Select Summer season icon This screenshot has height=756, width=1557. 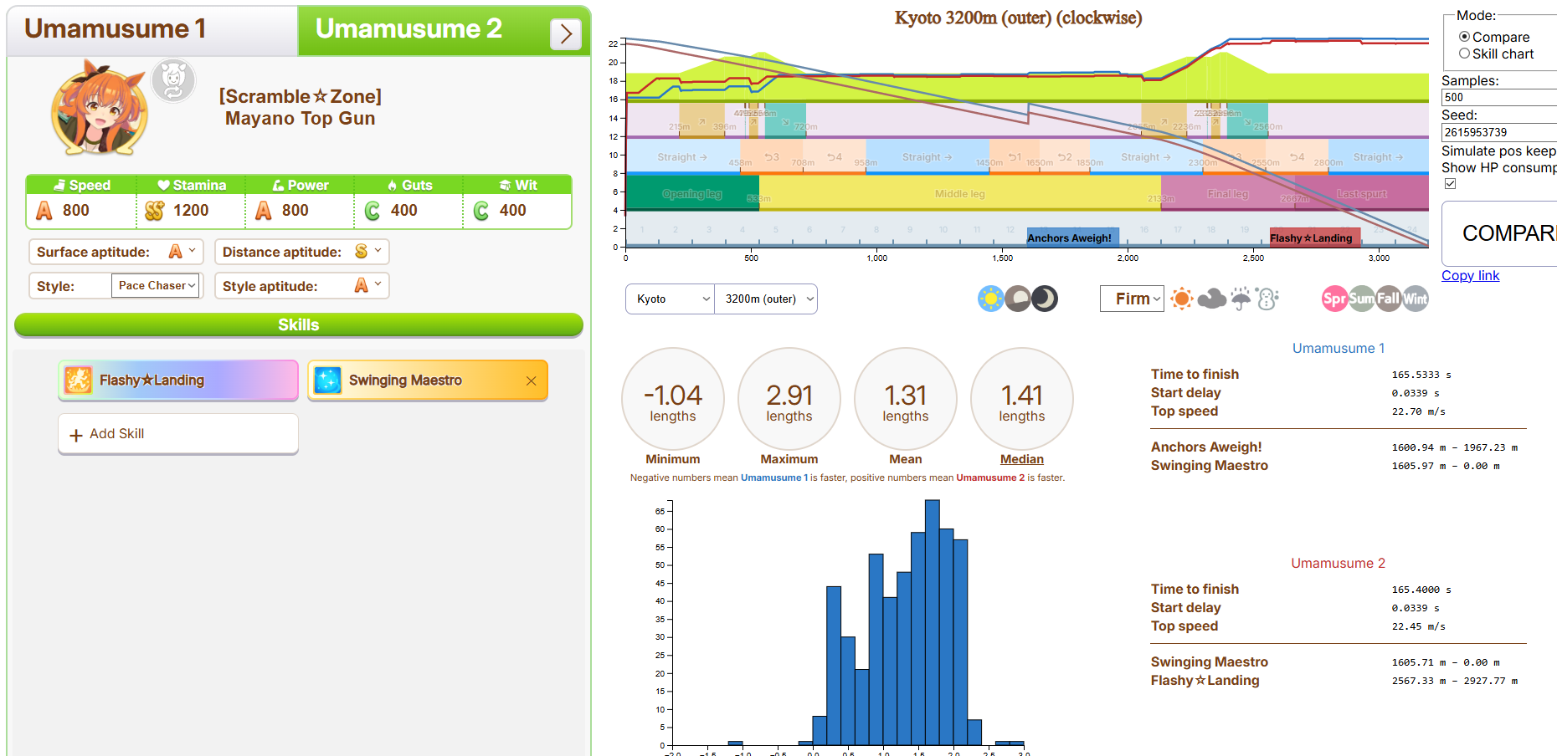point(1362,299)
